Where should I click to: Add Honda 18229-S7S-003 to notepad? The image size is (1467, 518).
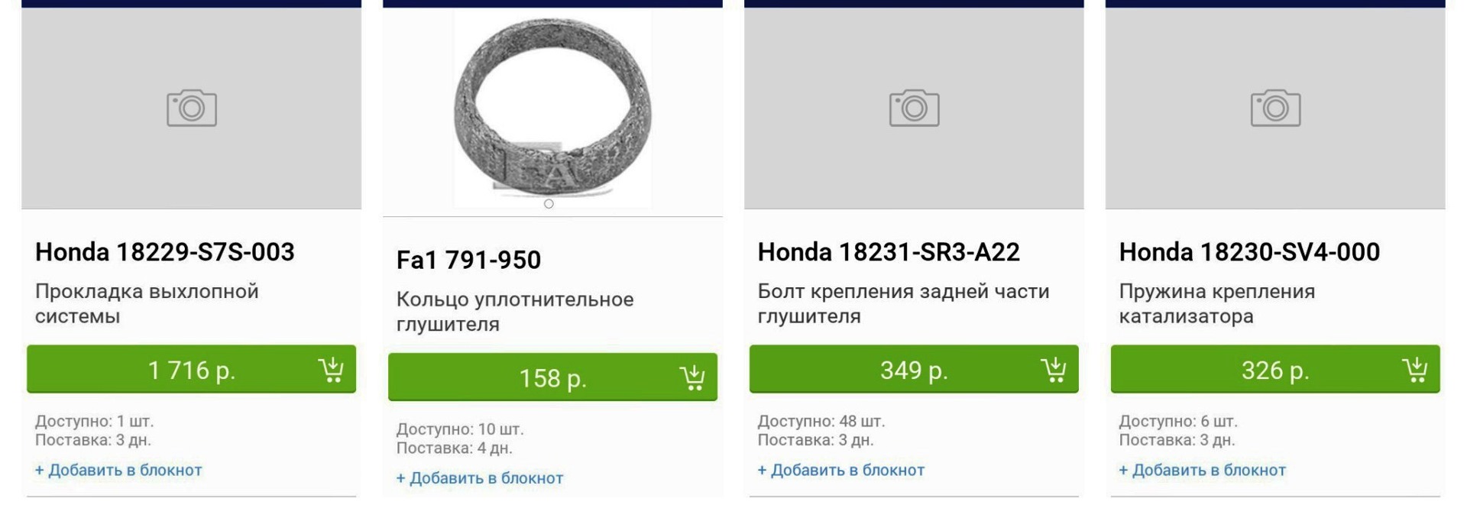point(118,470)
